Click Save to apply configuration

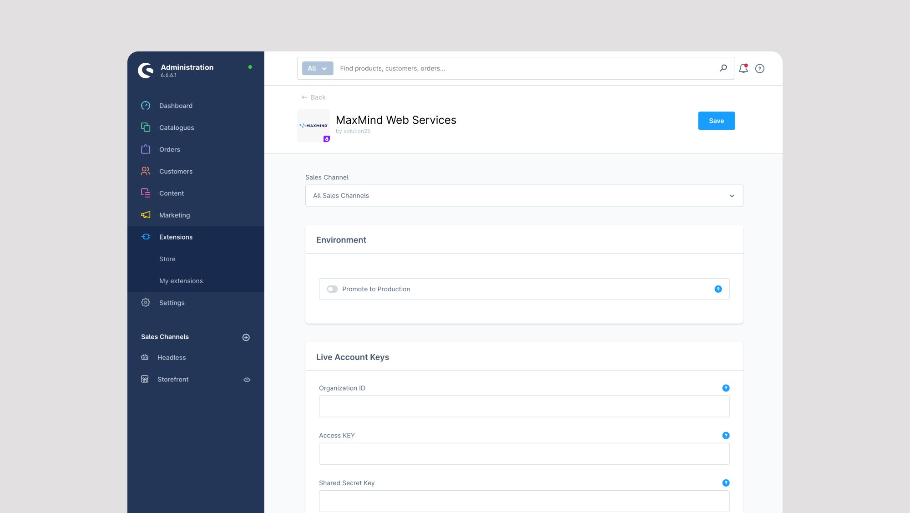click(716, 121)
